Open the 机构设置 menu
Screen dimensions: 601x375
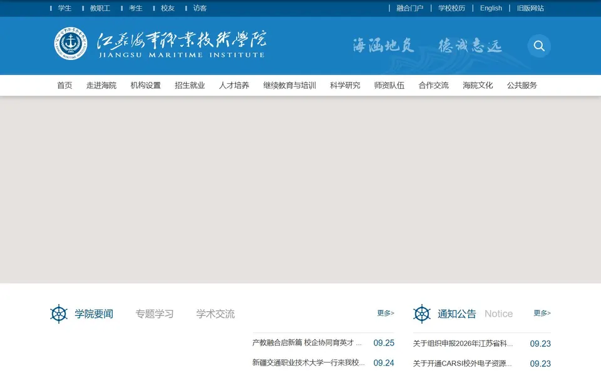pyautogui.click(x=146, y=86)
